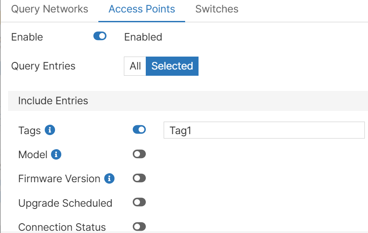
Task: Click the Tags input field containing Tag1
Action: coord(264,131)
